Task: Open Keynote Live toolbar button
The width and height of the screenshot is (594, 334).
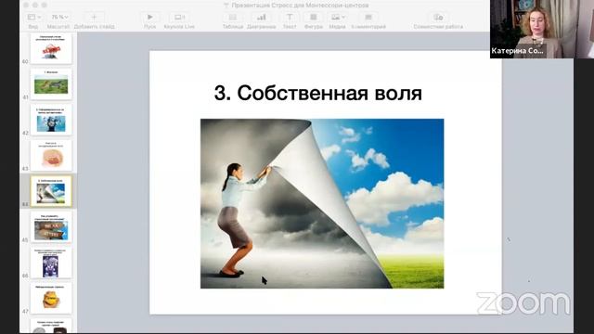Action: coord(179,18)
